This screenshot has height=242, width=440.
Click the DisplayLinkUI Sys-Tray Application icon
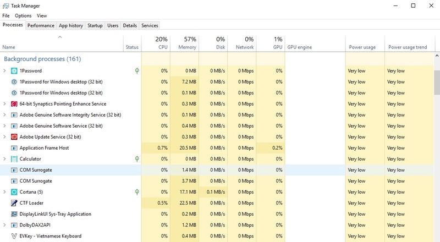point(14,214)
